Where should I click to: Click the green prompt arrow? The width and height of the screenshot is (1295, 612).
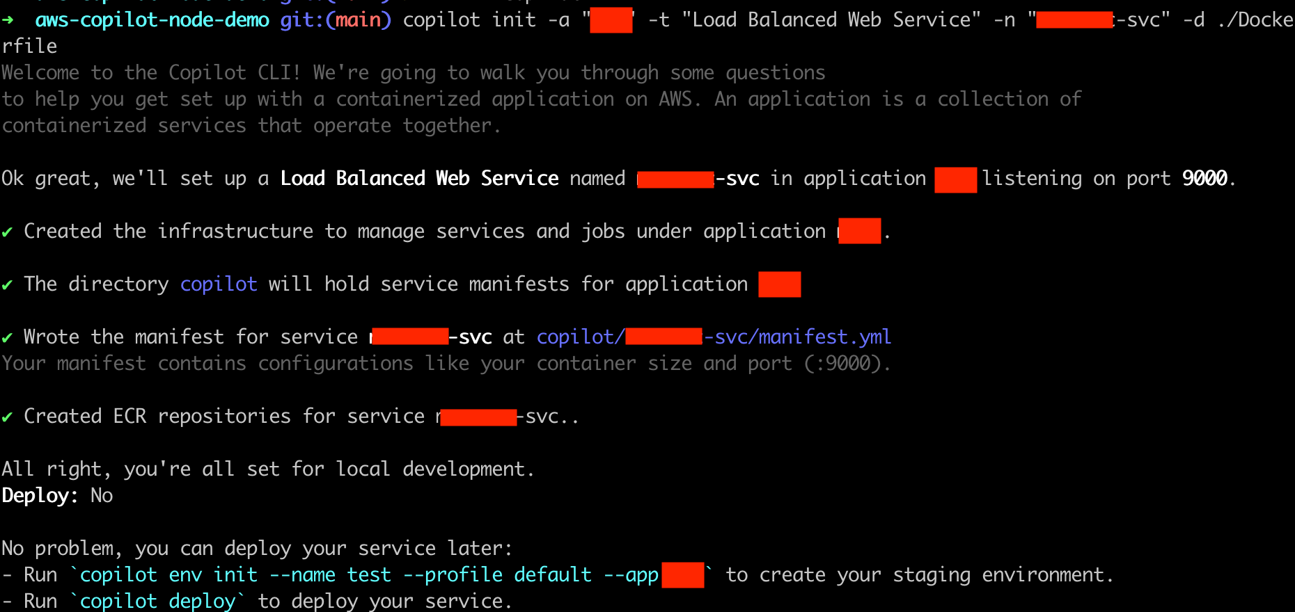(8, 20)
